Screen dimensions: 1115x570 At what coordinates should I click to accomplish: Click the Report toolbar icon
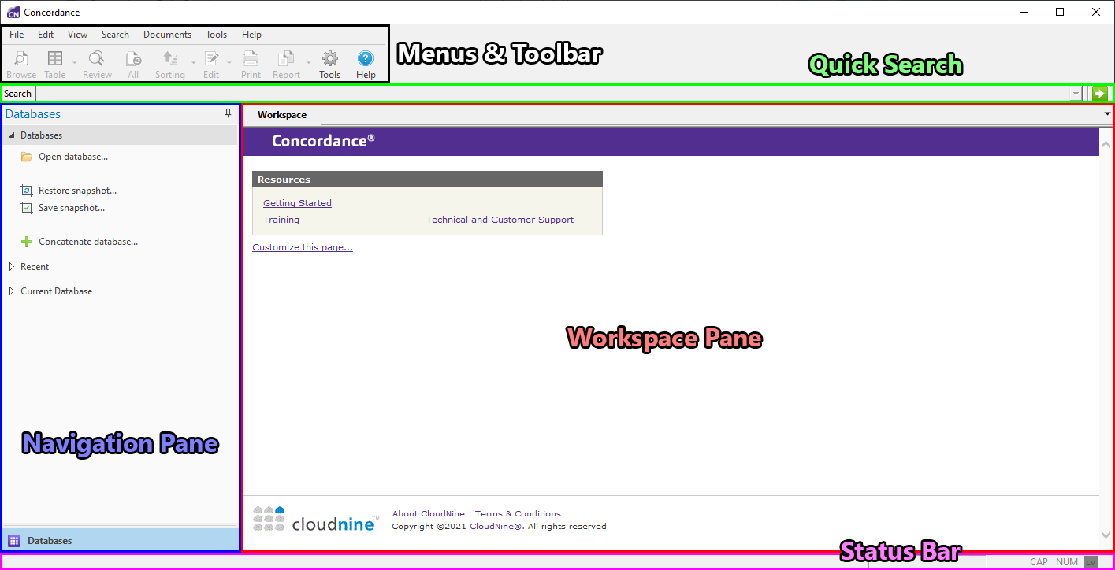[286, 58]
